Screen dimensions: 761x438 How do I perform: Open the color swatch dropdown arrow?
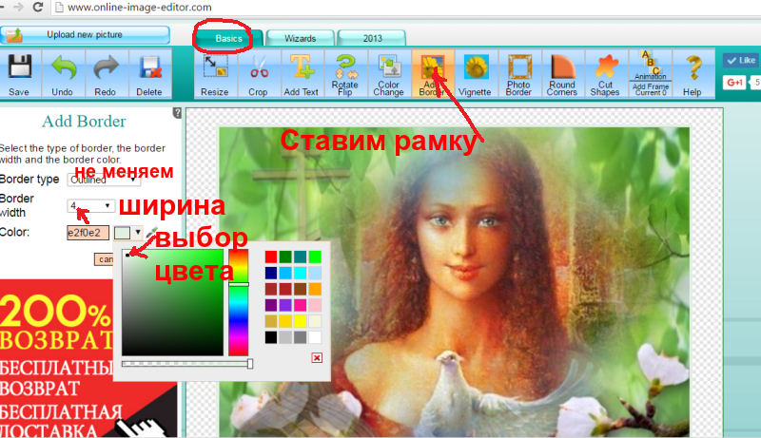(138, 233)
